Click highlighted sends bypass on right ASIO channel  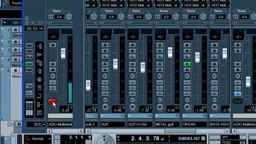[238, 94]
